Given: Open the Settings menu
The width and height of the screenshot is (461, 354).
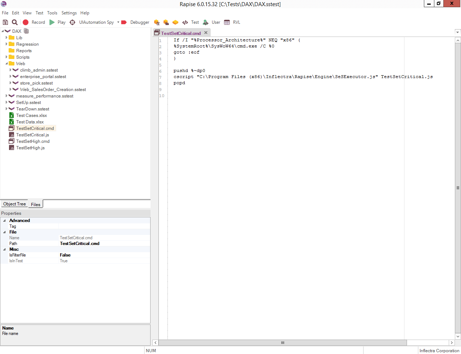Looking at the screenshot, I should pyautogui.click(x=69, y=13).
